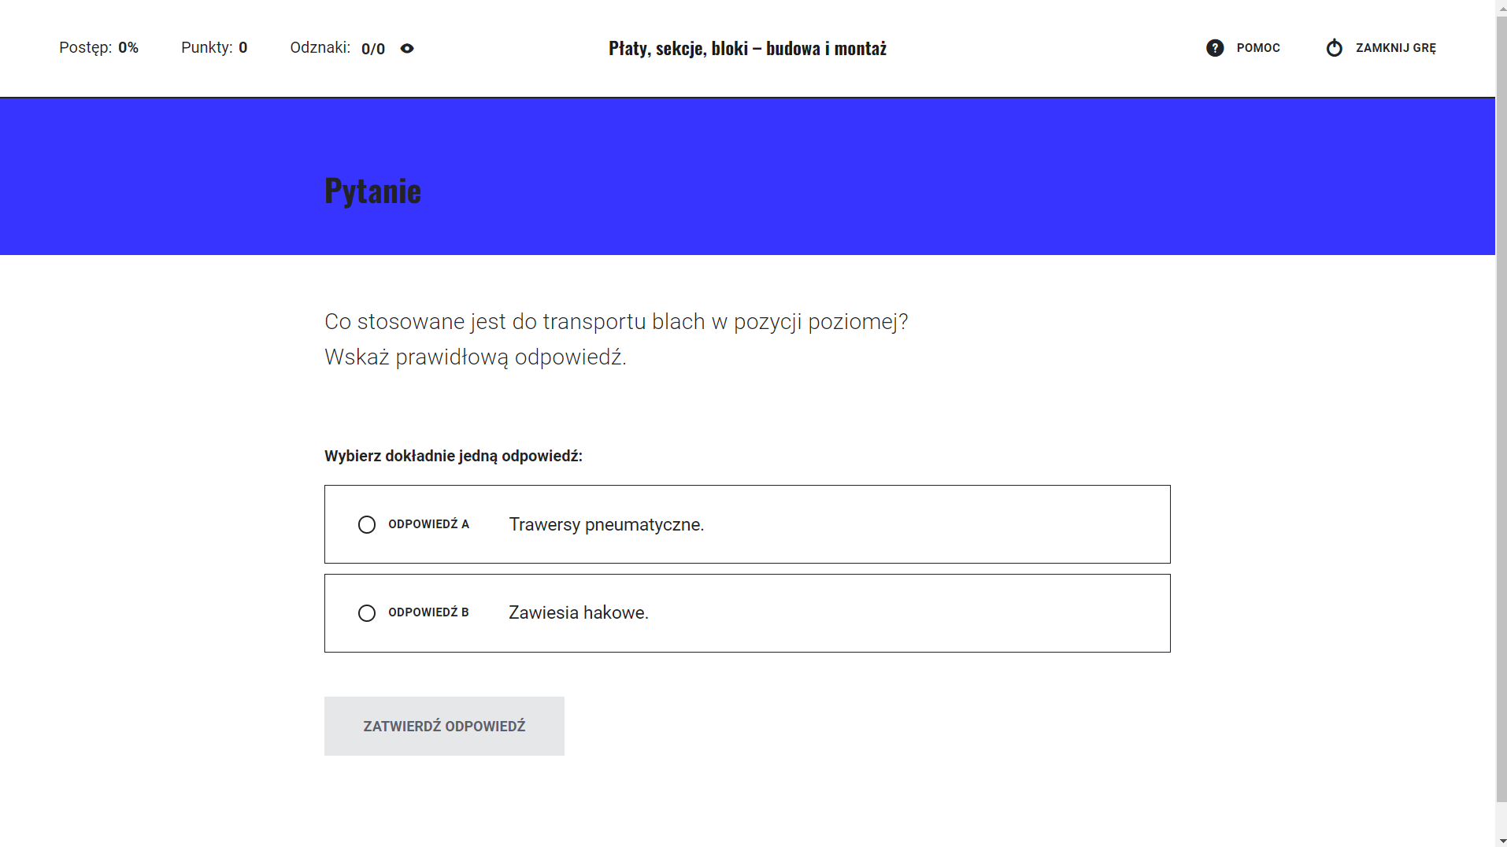Click the question text about transporting sheets
This screenshot has width=1507, height=847.
(616, 321)
